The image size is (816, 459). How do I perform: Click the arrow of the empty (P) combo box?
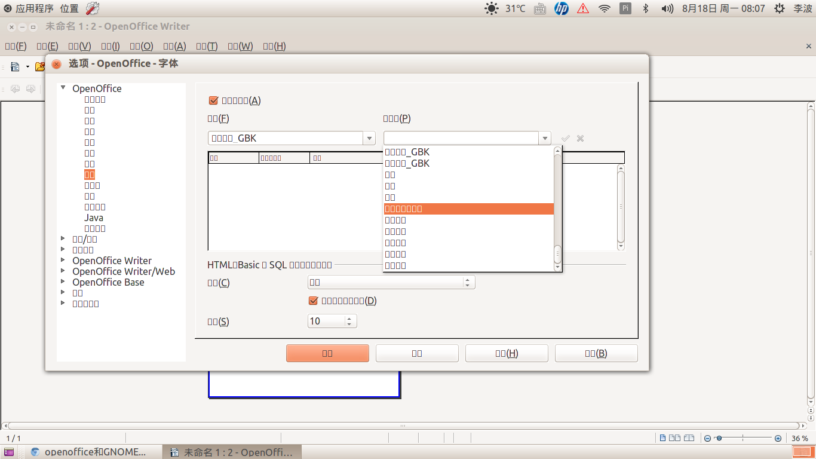coord(544,138)
